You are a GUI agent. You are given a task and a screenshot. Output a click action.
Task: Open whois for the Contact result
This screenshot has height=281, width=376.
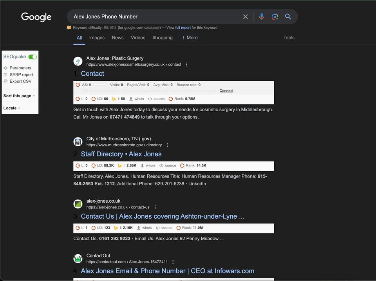(x=137, y=99)
